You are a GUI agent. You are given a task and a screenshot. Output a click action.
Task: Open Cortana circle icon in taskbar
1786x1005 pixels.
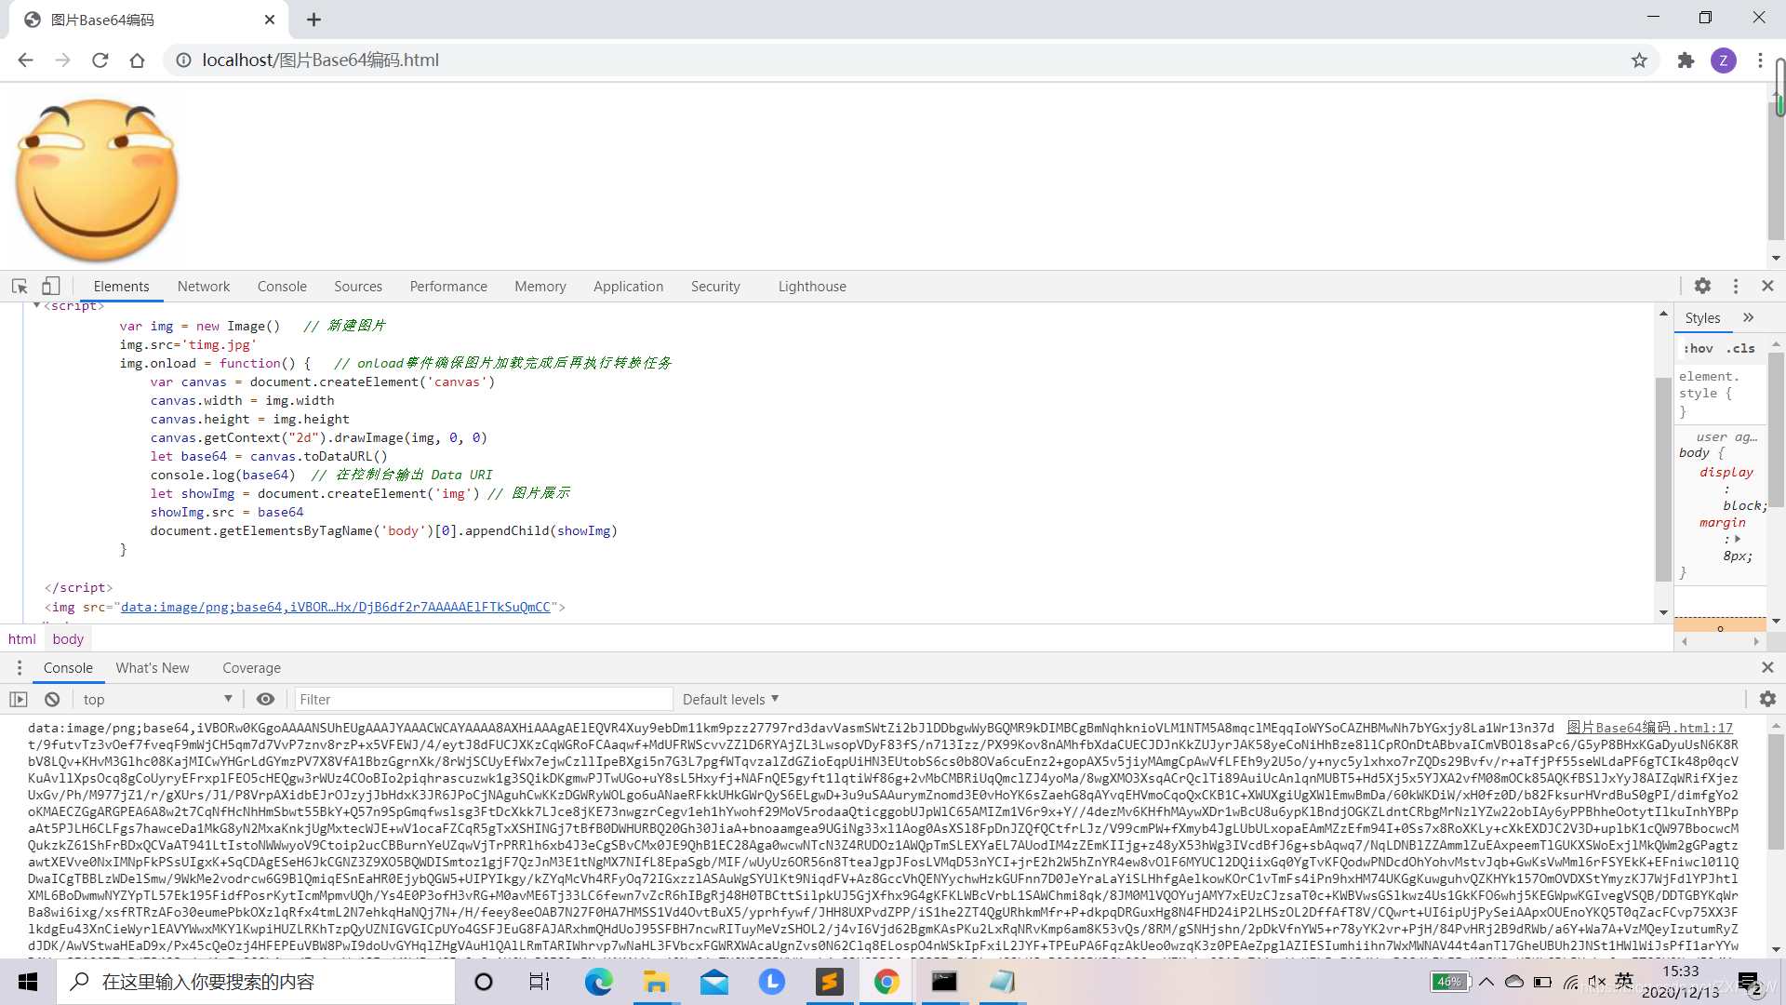tap(484, 982)
